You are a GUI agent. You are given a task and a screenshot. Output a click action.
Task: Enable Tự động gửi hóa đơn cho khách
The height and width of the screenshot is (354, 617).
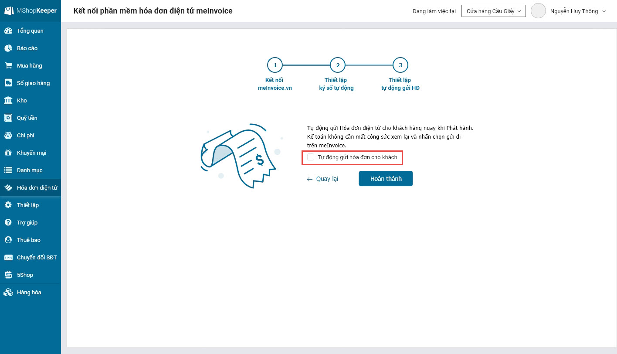pos(311,157)
